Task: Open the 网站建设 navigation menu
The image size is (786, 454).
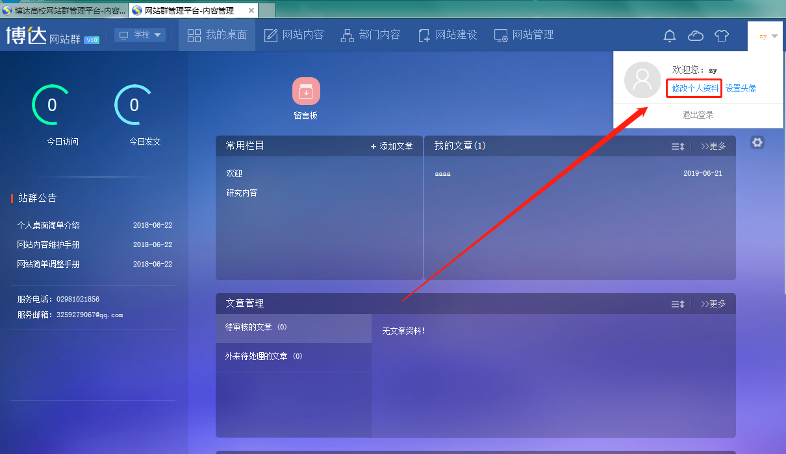Action: coord(447,35)
